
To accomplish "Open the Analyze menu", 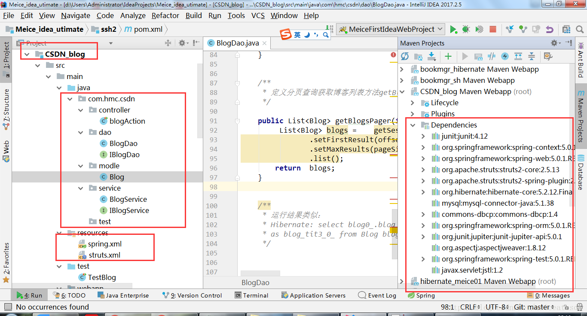I will tap(133, 15).
